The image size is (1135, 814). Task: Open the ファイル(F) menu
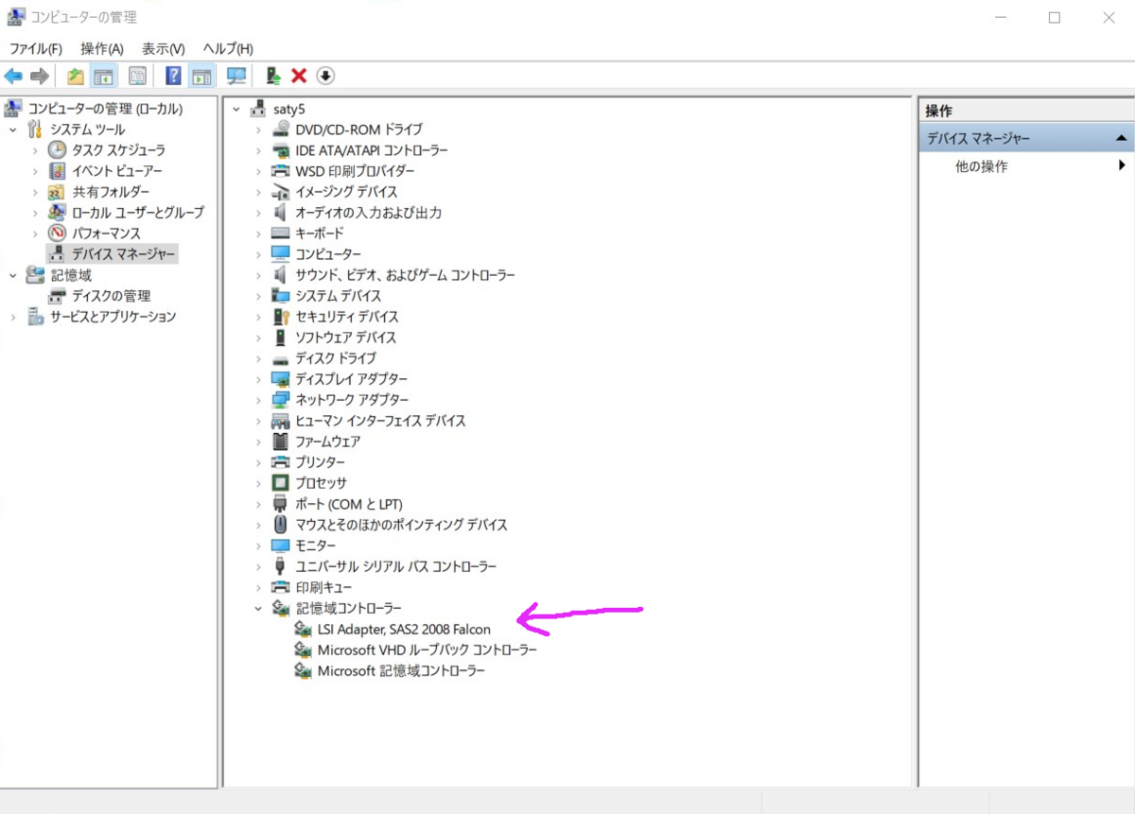36,48
